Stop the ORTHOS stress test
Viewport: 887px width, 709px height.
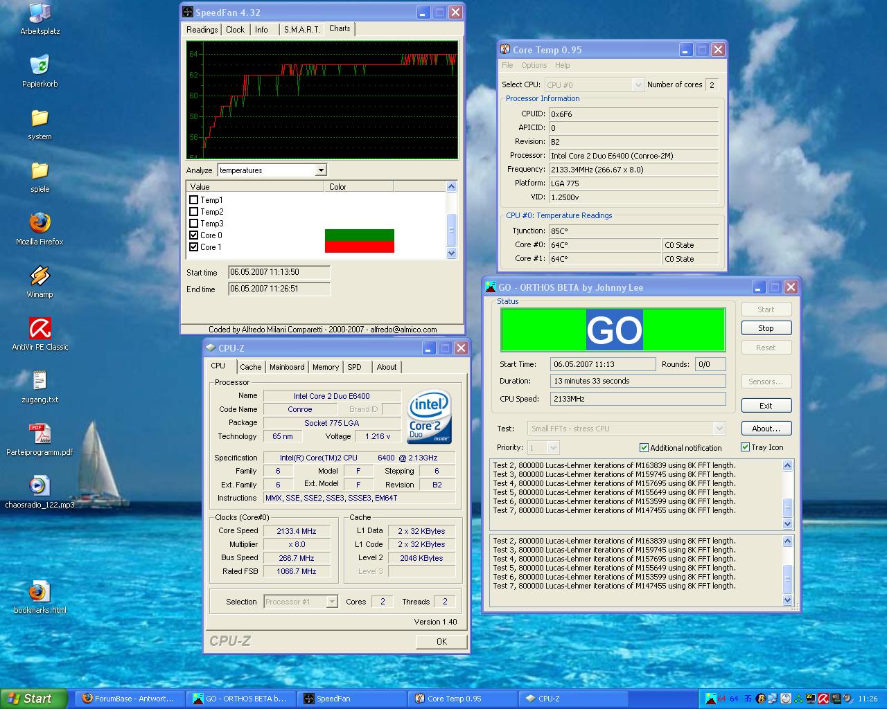(766, 328)
